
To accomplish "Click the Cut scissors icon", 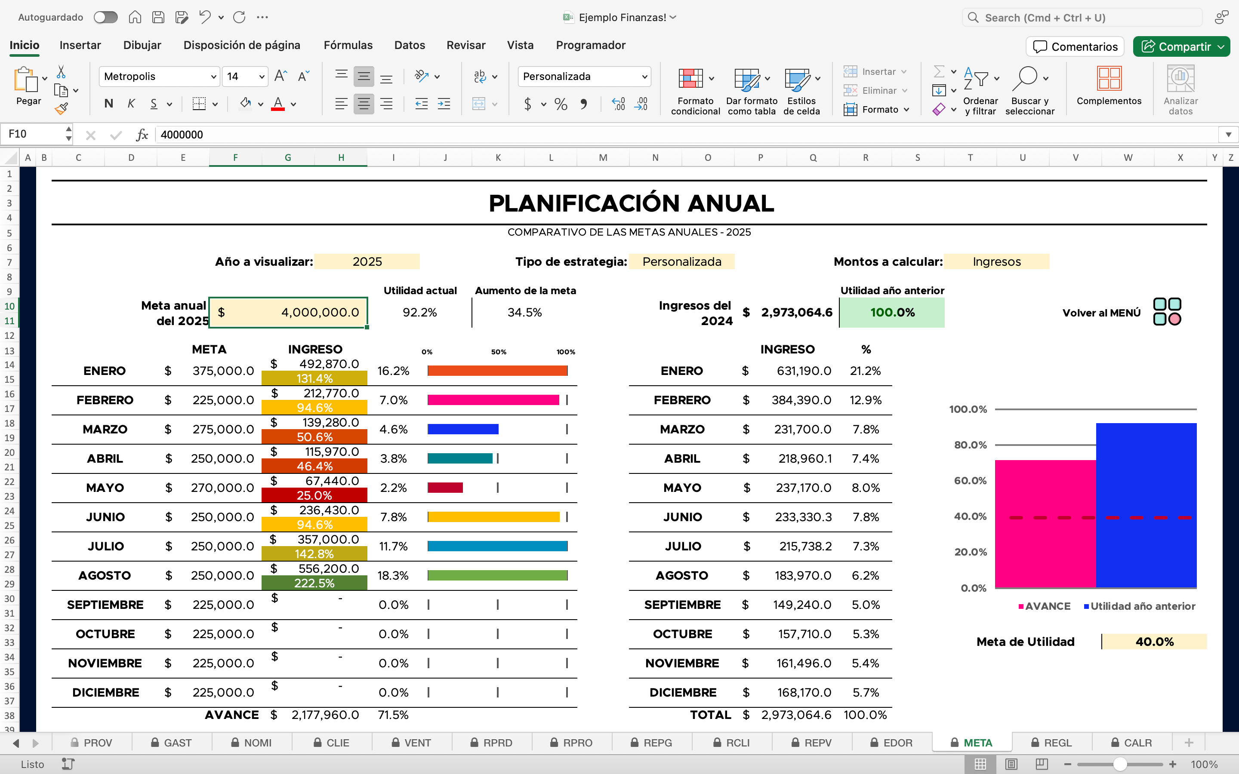I will click(x=61, y=72).
